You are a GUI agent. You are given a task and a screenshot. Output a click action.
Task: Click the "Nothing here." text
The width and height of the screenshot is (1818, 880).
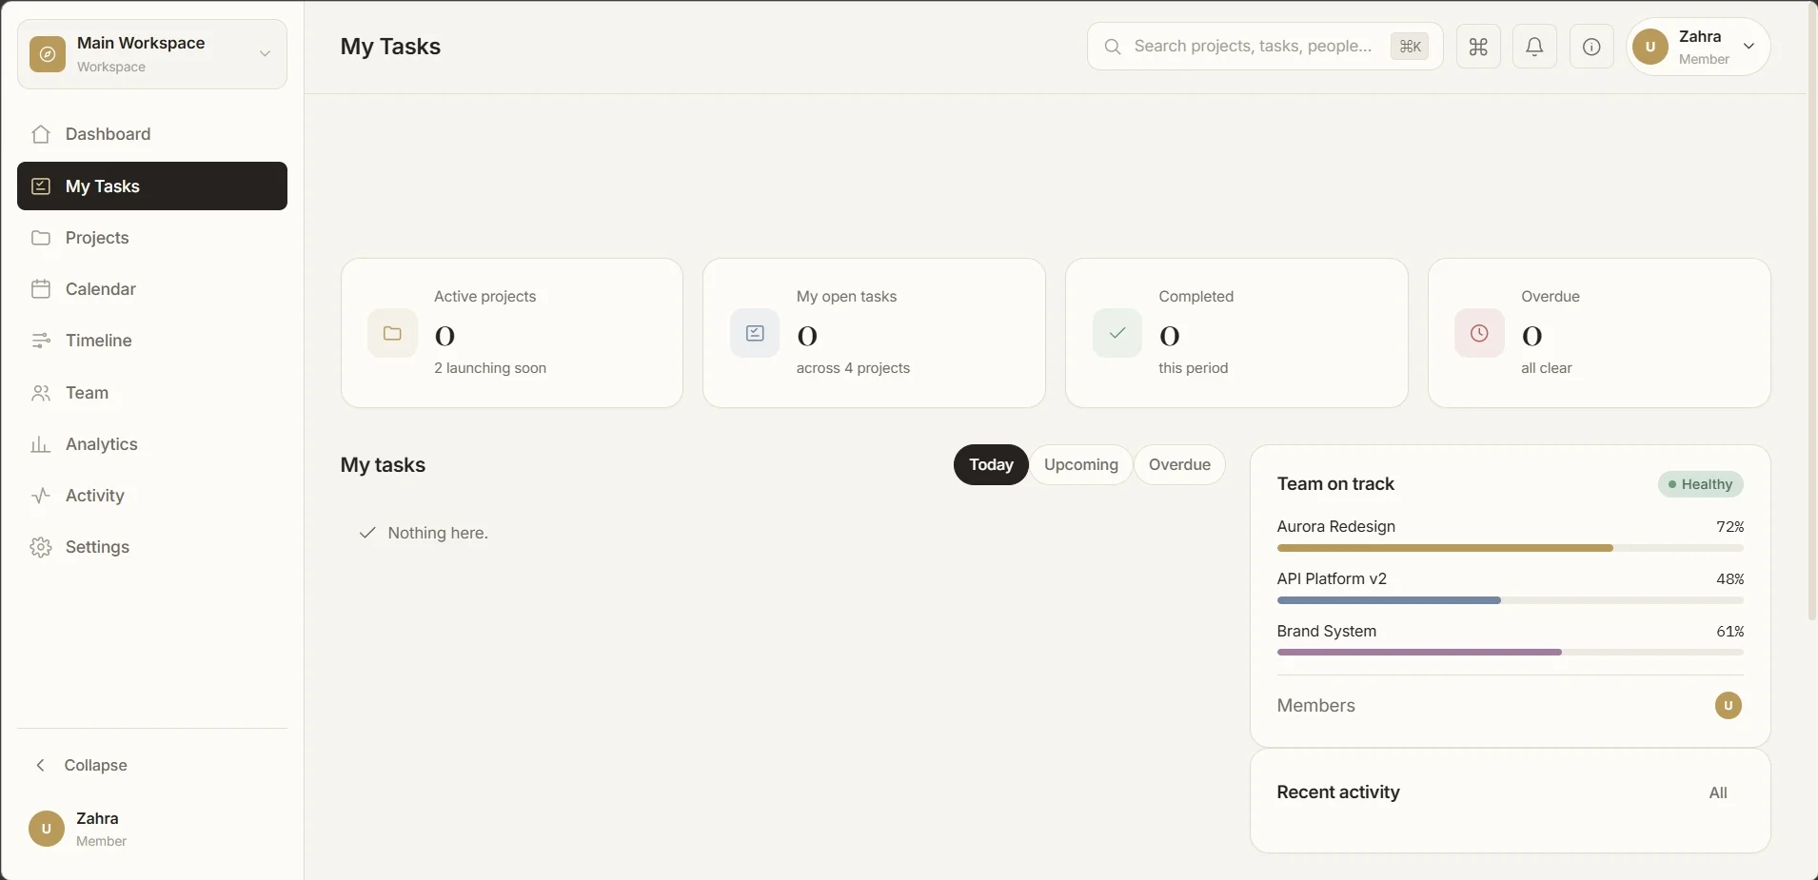(x=438, y=534)
